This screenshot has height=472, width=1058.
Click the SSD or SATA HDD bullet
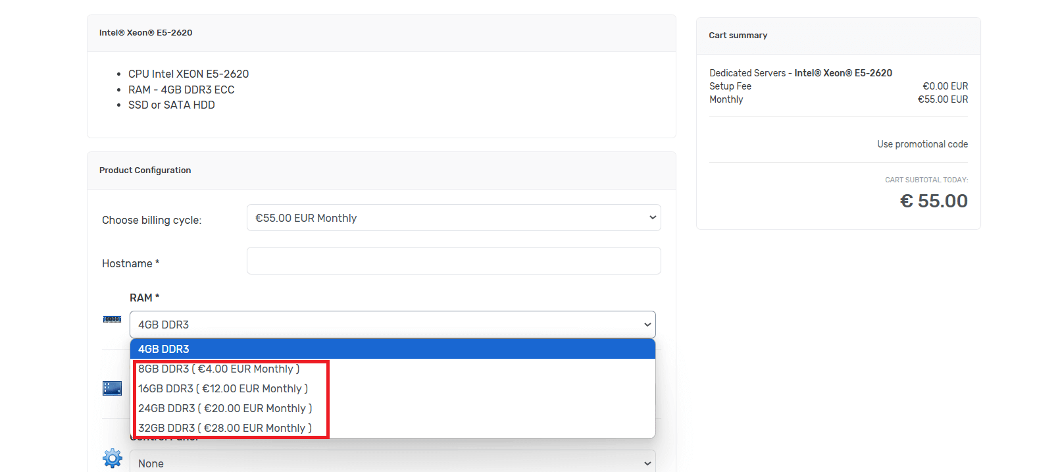(x=171, y=105)
